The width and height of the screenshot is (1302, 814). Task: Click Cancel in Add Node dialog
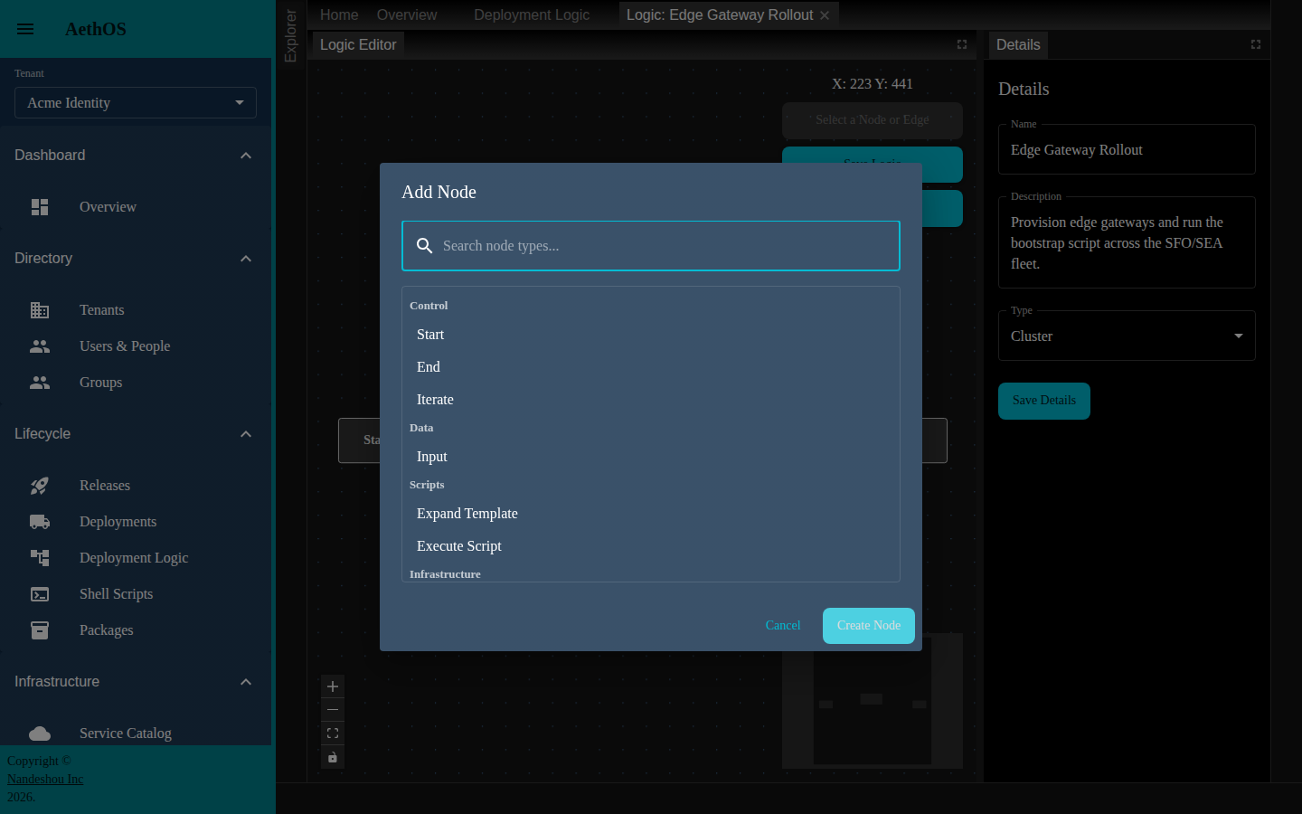[783, 626]
